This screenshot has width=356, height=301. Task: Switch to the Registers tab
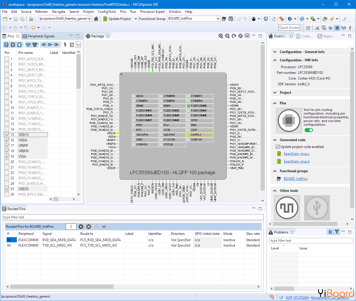(x=326, y=36)
